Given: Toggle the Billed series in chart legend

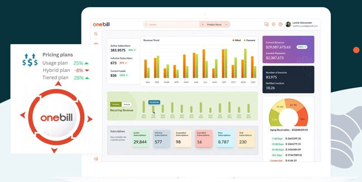Looking at the screenshot, I should tap(237, 40).
